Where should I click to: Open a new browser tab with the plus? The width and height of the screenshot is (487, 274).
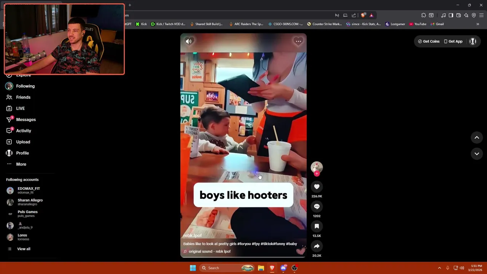click(130, 5)
